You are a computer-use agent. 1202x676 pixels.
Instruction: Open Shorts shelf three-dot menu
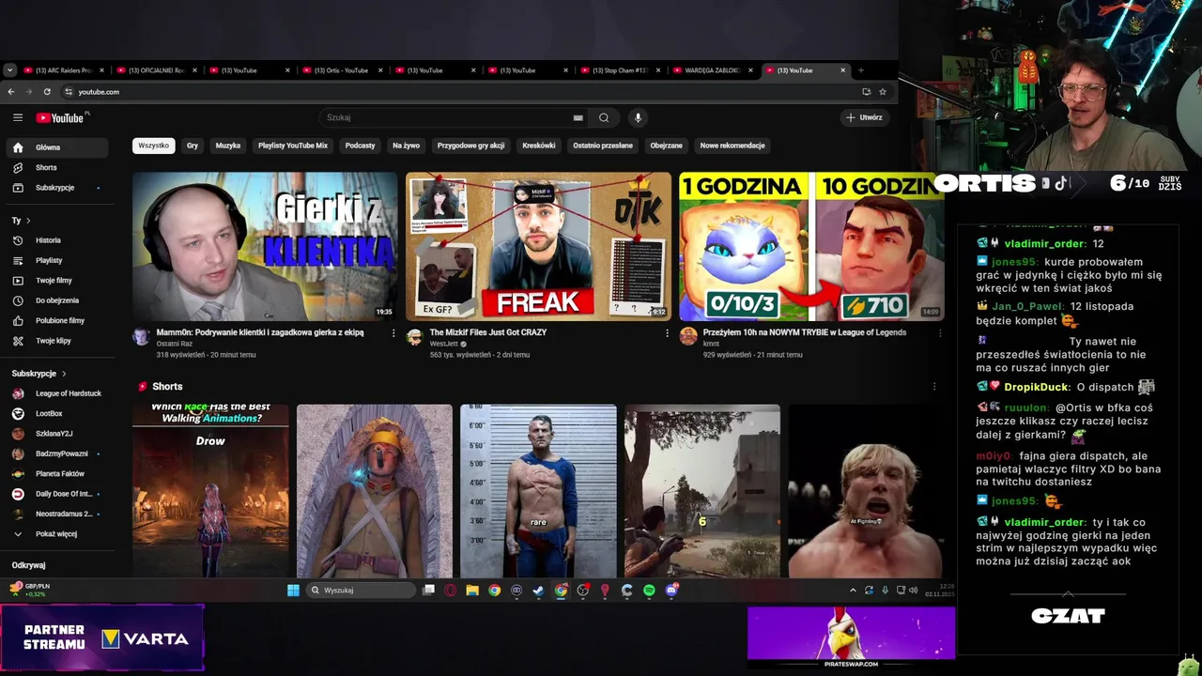click(934, 387)
